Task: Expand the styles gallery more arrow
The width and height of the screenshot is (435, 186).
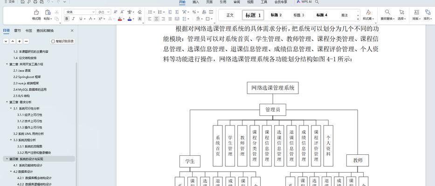Action: (358, 19)
